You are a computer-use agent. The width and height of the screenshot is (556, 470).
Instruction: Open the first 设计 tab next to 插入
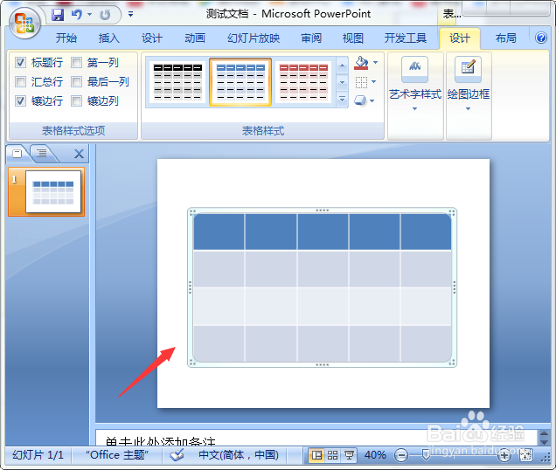[152, 38]
